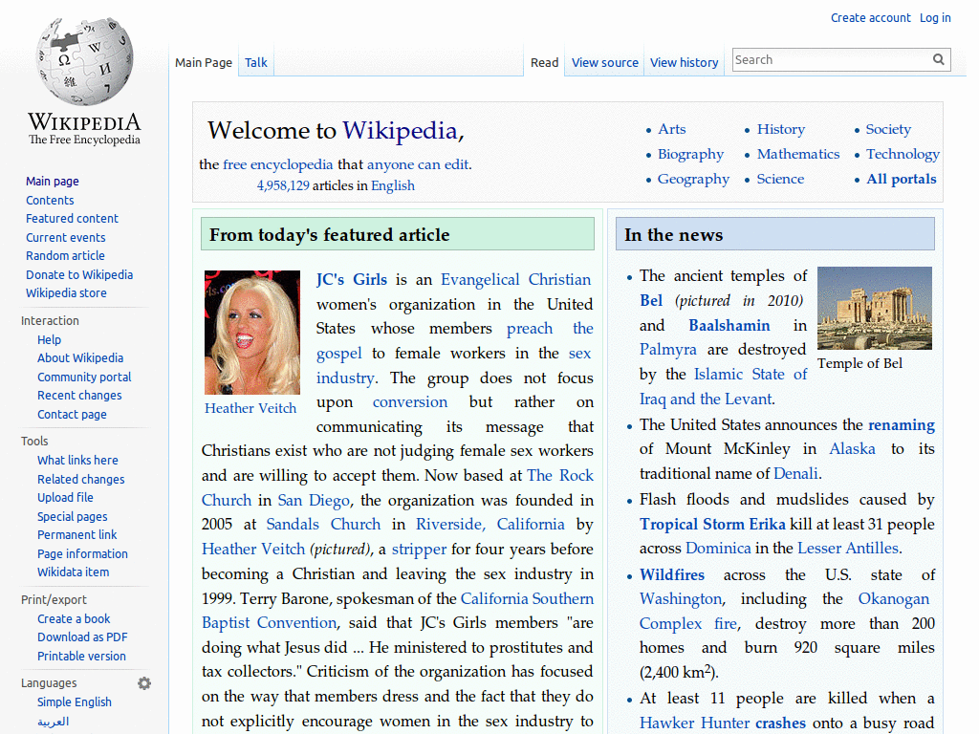Click the Riverside, California link
Image resolution: width=979 pixels, height=734 pixels.
(x=490, y=525)
